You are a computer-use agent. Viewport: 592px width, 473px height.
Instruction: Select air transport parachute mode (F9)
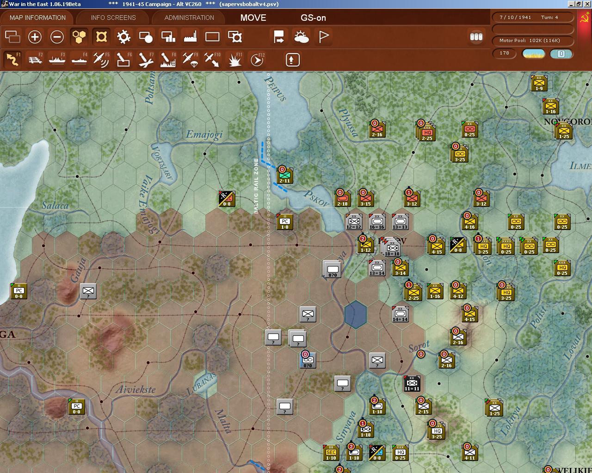[190, 60]
